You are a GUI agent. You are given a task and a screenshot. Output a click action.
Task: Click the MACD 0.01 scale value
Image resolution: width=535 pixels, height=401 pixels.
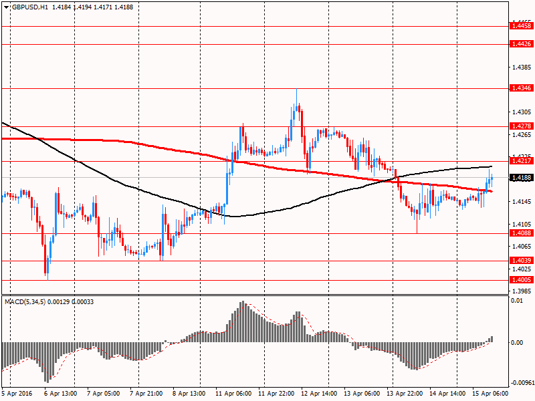[517, 301]
